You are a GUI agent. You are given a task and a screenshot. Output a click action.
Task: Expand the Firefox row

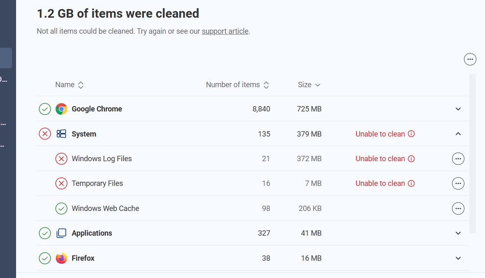458,258
